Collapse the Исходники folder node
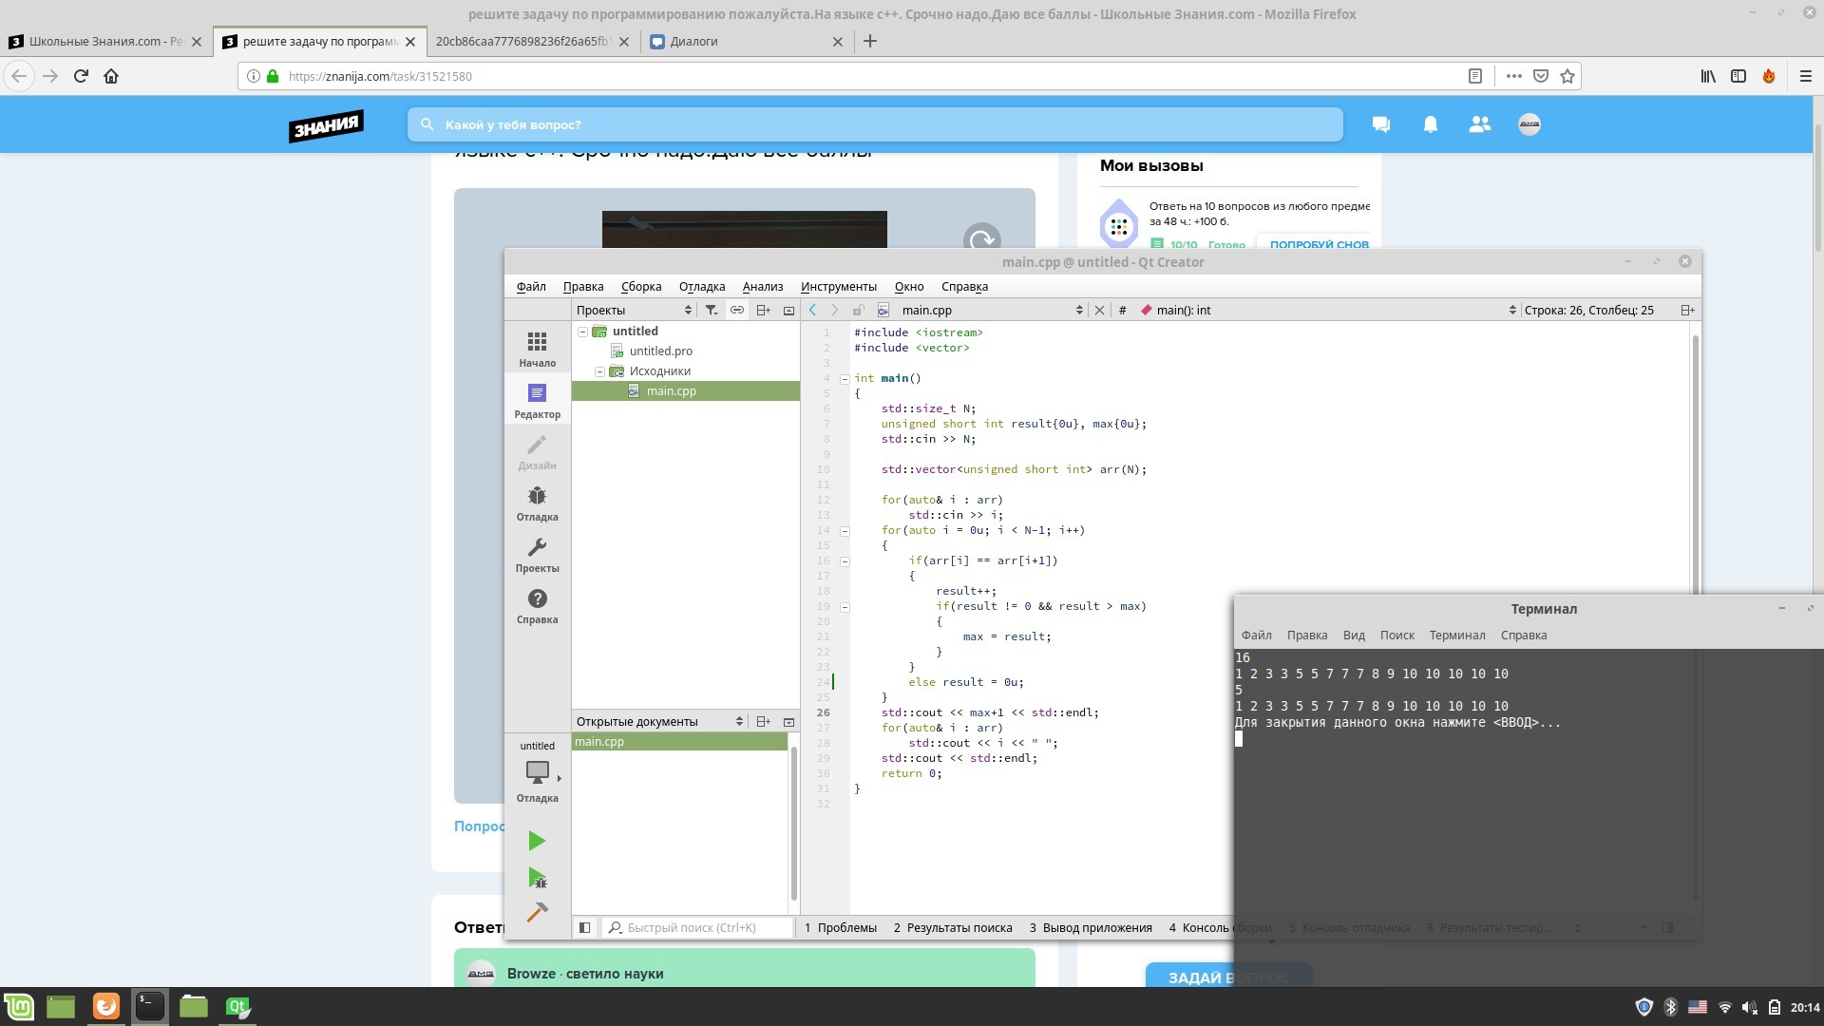Image resolution: width=1824 pixels, height=1026 pixels. 599,371
